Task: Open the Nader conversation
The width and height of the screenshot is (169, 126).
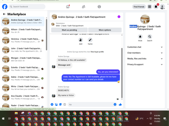Action: click(23, 106)
